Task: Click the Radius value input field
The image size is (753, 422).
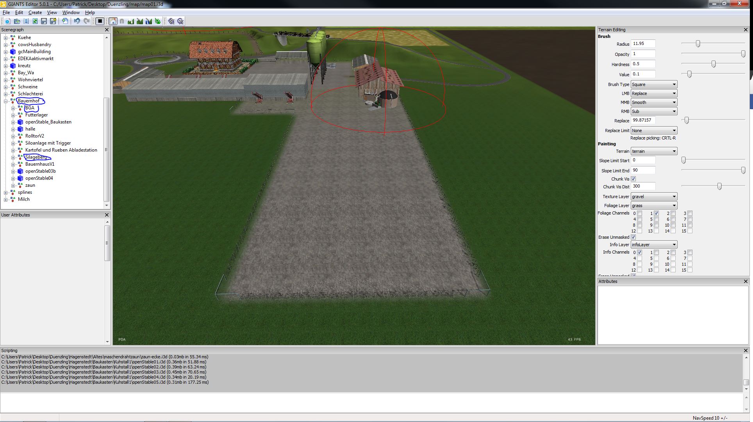Action: coord(643,44)
